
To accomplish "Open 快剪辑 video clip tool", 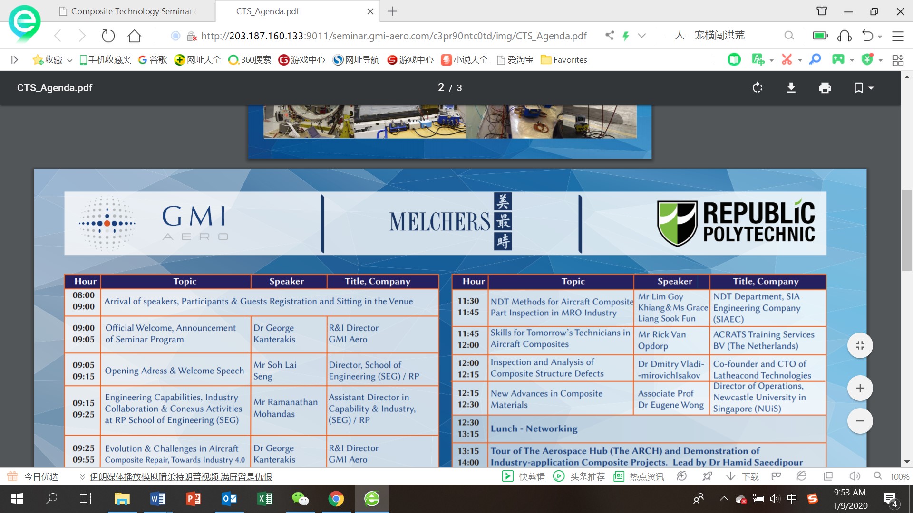I will pyautogui.click(x=524, y=476).
